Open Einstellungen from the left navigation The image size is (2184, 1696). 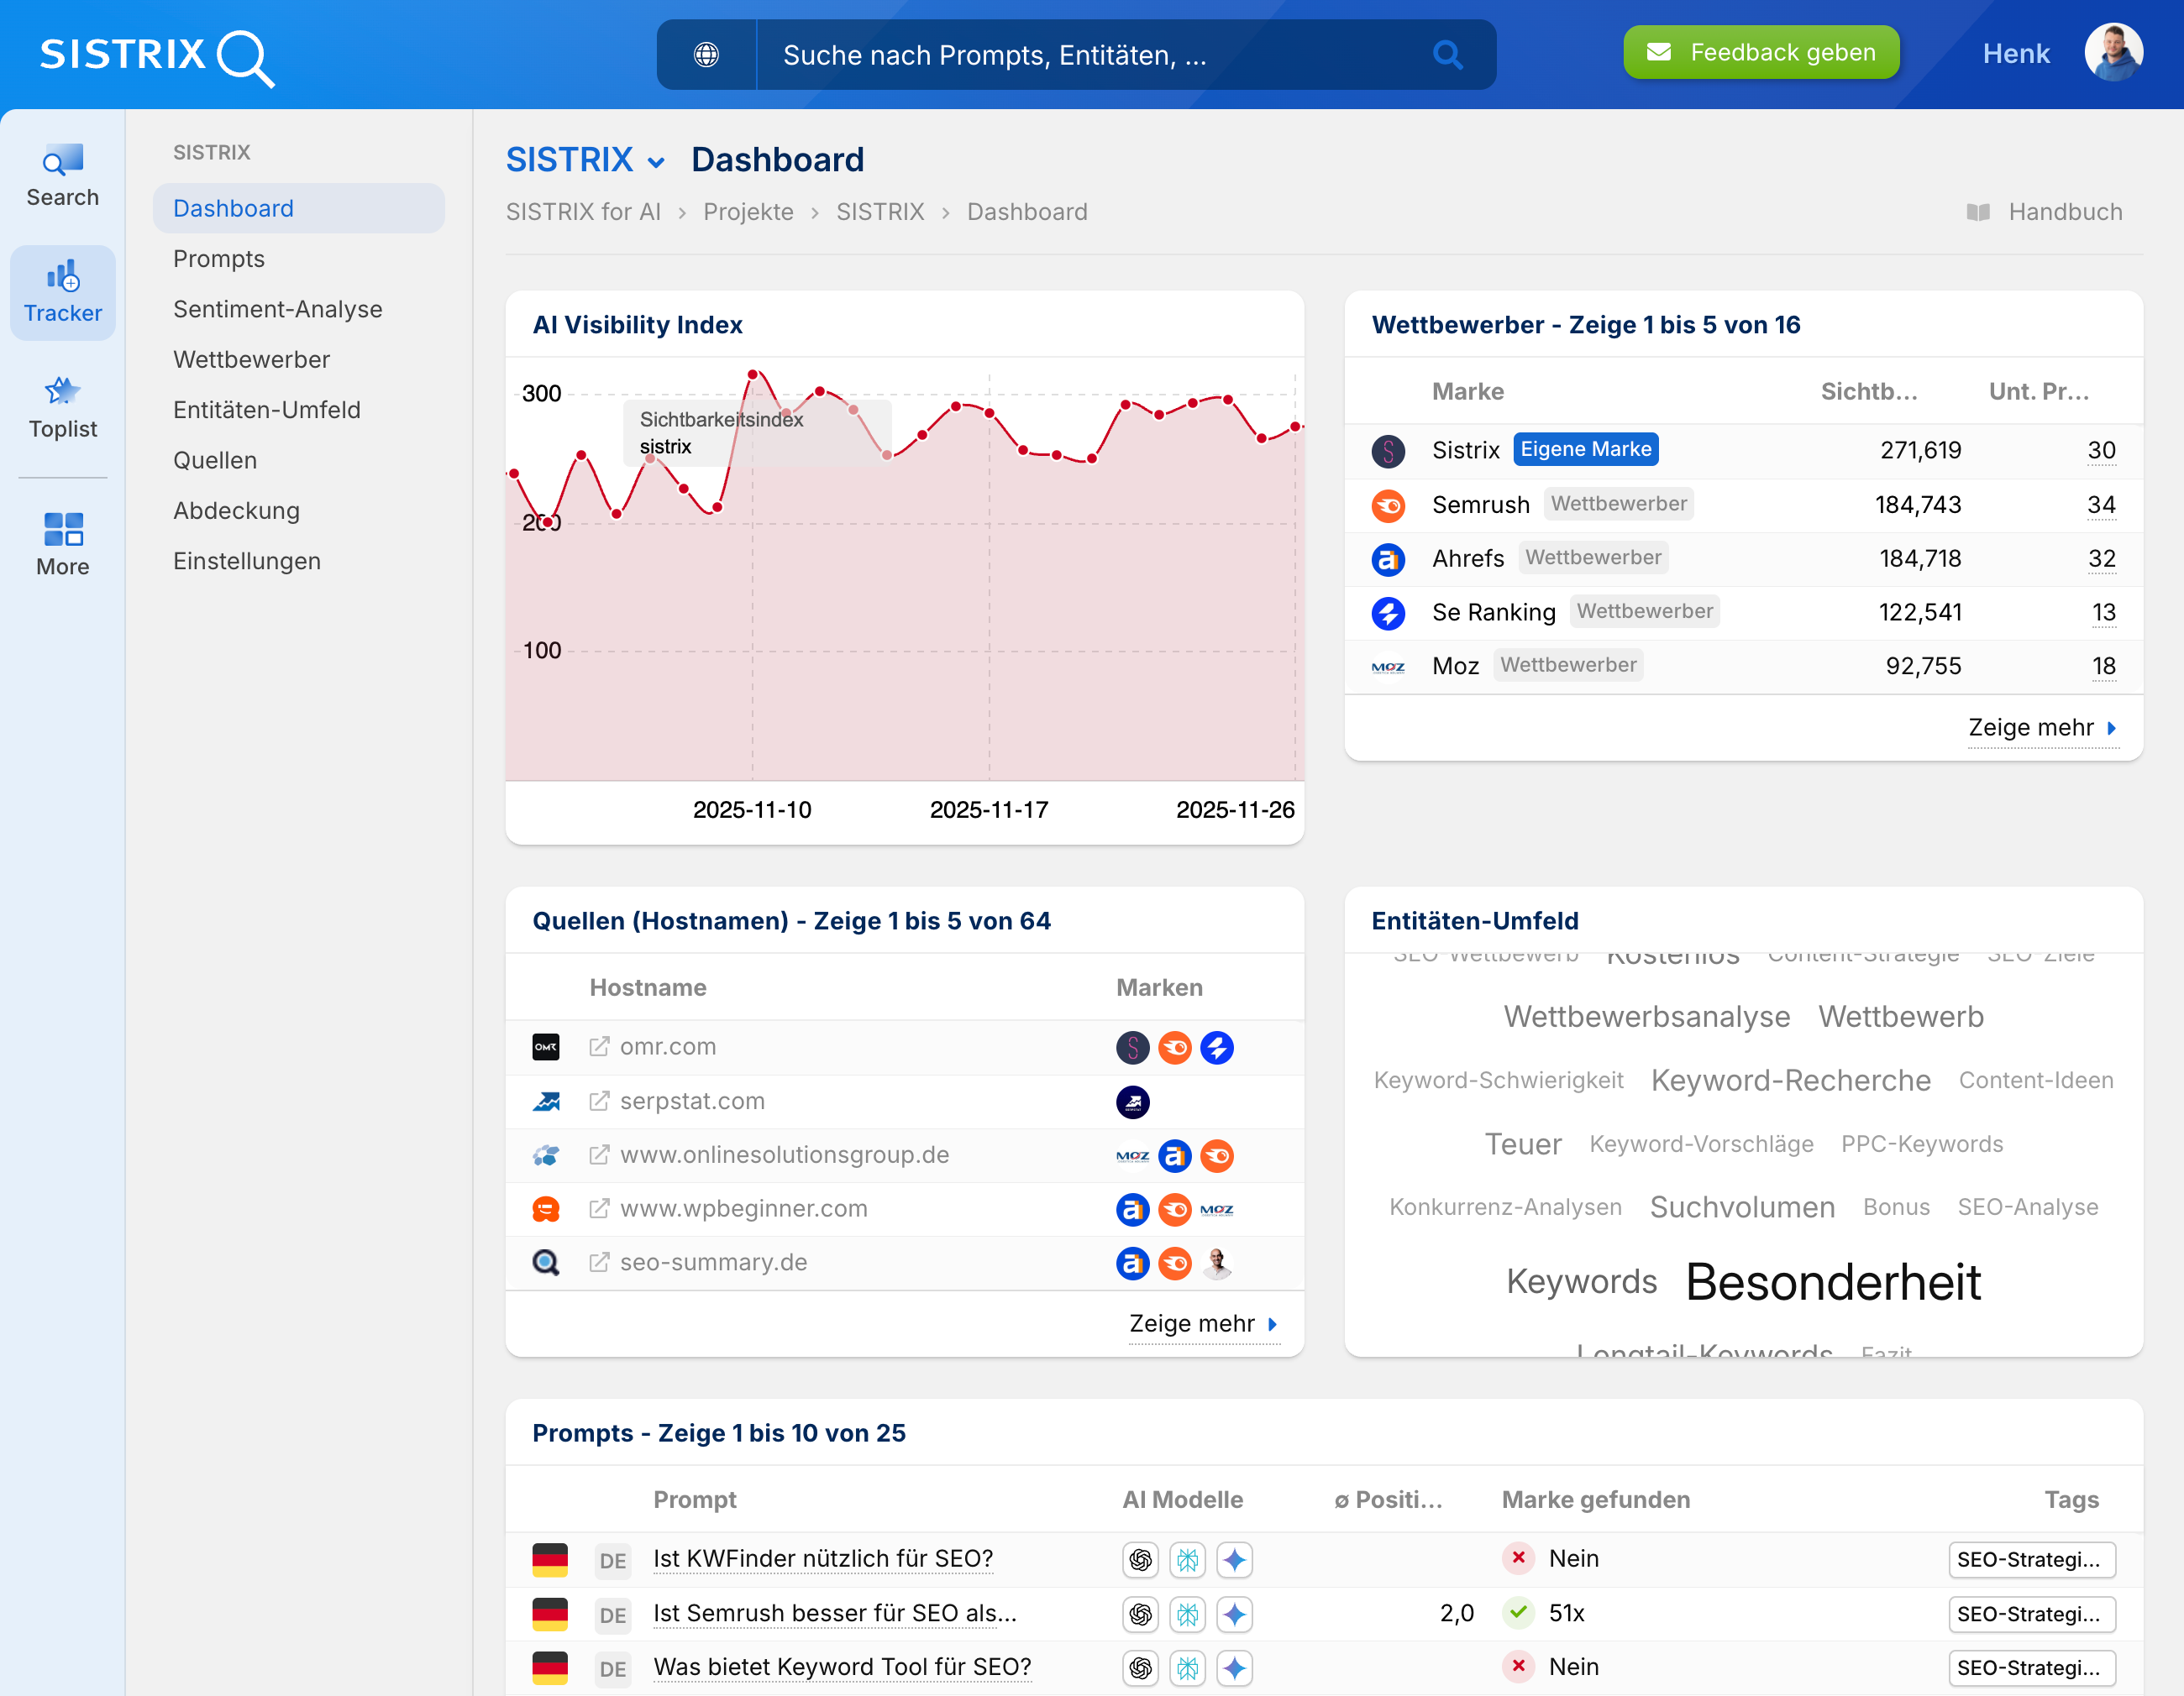click(246, 561)
